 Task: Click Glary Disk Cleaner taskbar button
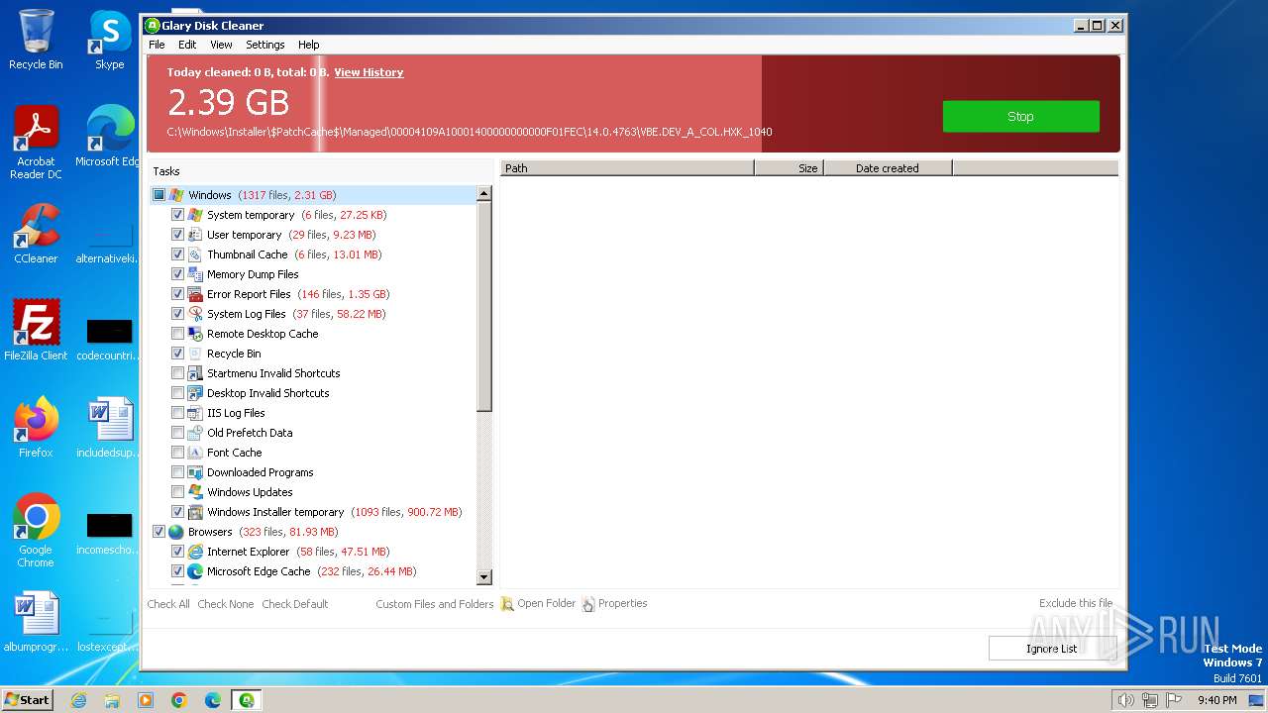point(246,700)
